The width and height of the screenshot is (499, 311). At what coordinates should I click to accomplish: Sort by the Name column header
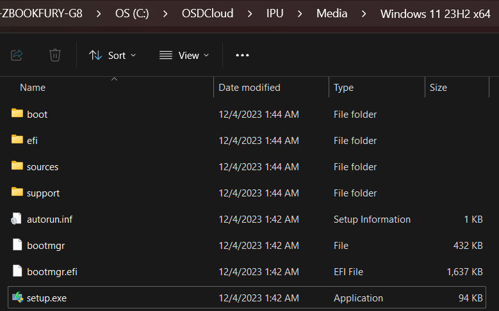33,88
